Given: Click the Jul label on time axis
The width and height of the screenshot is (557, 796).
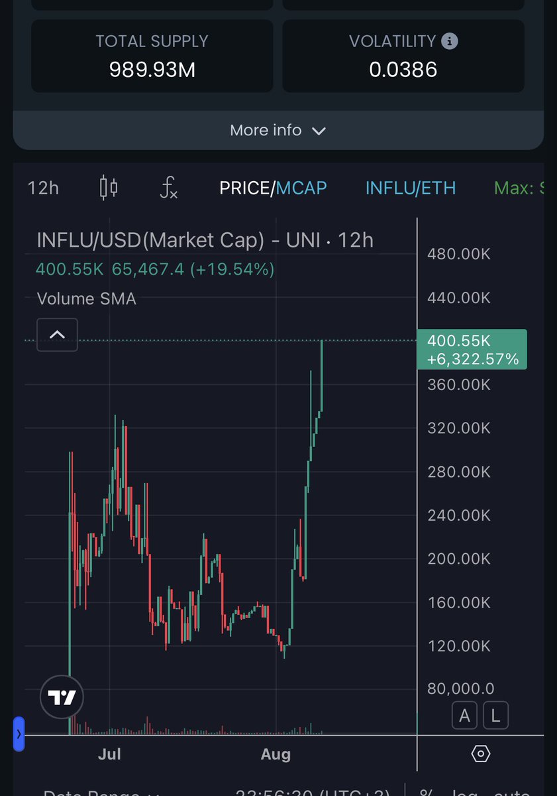Looking at the screenshot, I should (x=109, y=754).
